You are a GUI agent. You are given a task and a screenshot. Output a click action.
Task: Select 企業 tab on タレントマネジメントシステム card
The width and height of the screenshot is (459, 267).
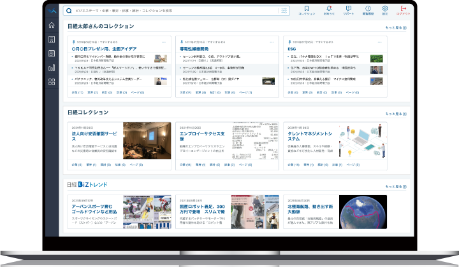point(294,165)
